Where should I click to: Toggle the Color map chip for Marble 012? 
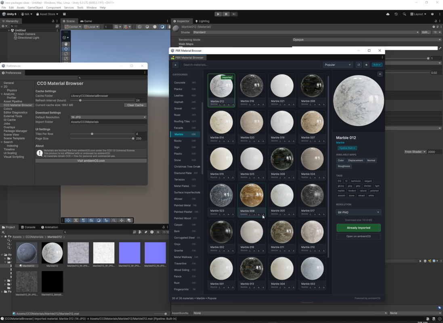click(x=341, y=161)
